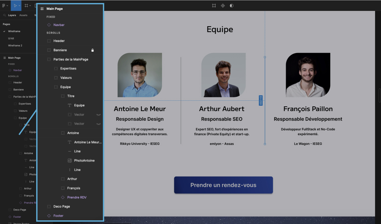Click the lock area next to the Footer layer
The image size is (381, 224).
click(x=93, y=216)
